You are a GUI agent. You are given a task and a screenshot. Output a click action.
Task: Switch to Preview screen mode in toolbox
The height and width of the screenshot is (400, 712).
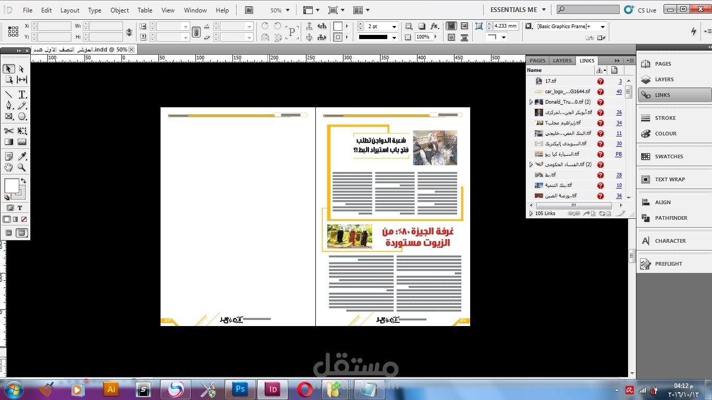pyautogui.click(x=21, y=233)
